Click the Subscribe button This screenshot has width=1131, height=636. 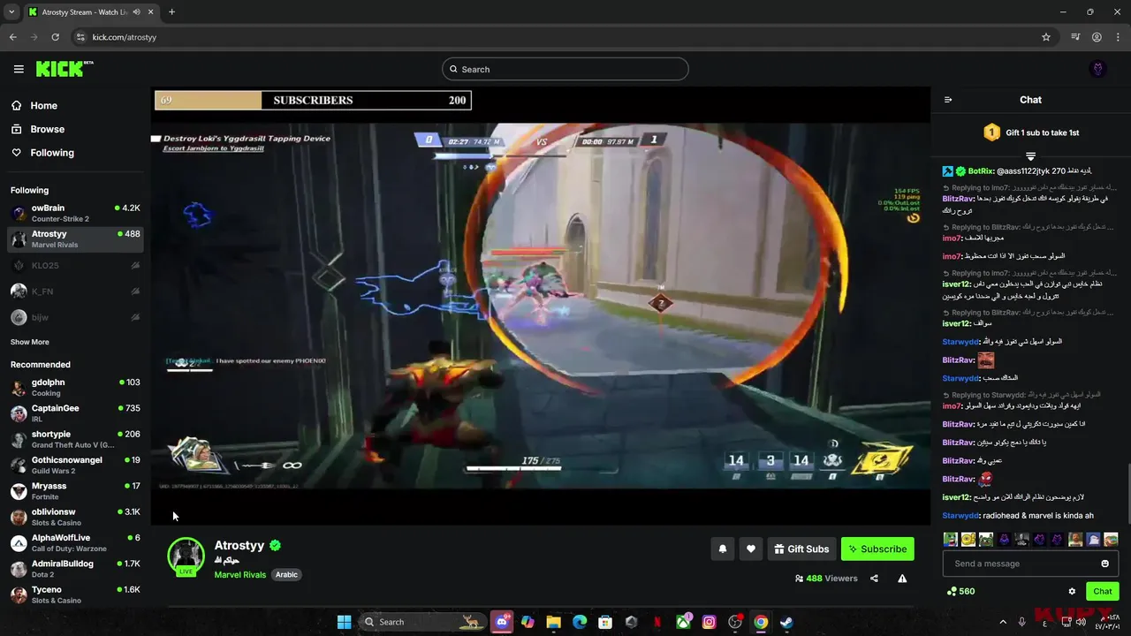click(877, 549)
